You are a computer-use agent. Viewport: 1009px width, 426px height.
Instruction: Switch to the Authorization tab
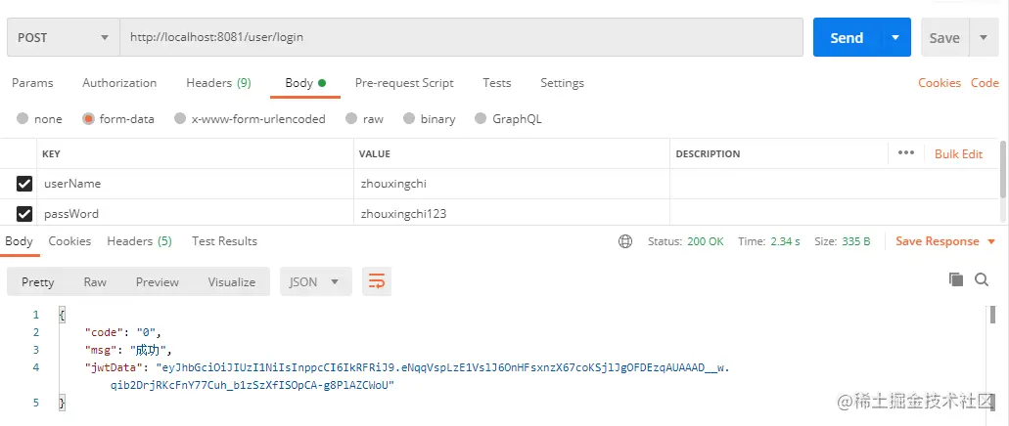[x=119, y=83]
